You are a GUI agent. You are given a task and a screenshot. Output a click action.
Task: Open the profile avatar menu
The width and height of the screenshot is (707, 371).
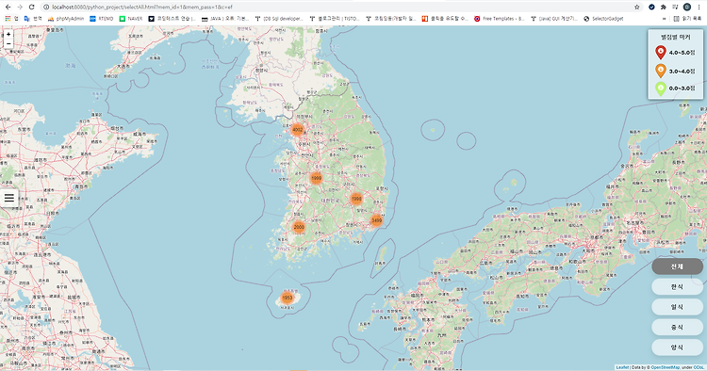[x=686, y=7]
